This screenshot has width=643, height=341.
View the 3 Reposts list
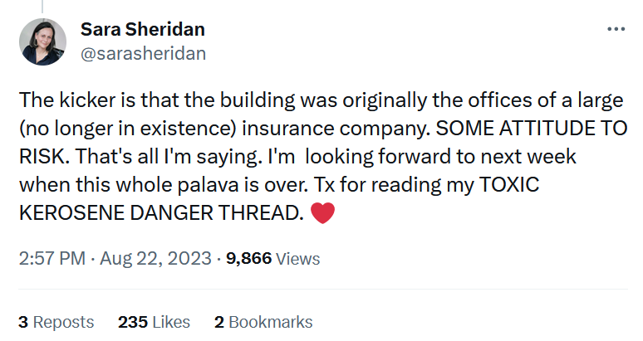56,322
